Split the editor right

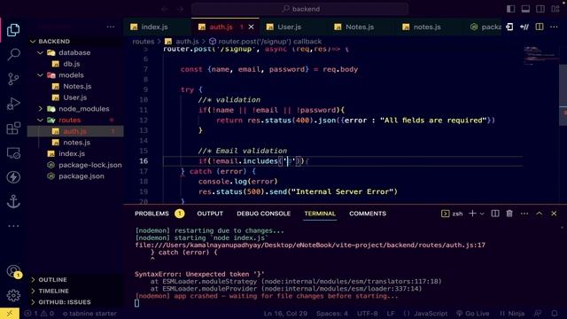[540, 27]
